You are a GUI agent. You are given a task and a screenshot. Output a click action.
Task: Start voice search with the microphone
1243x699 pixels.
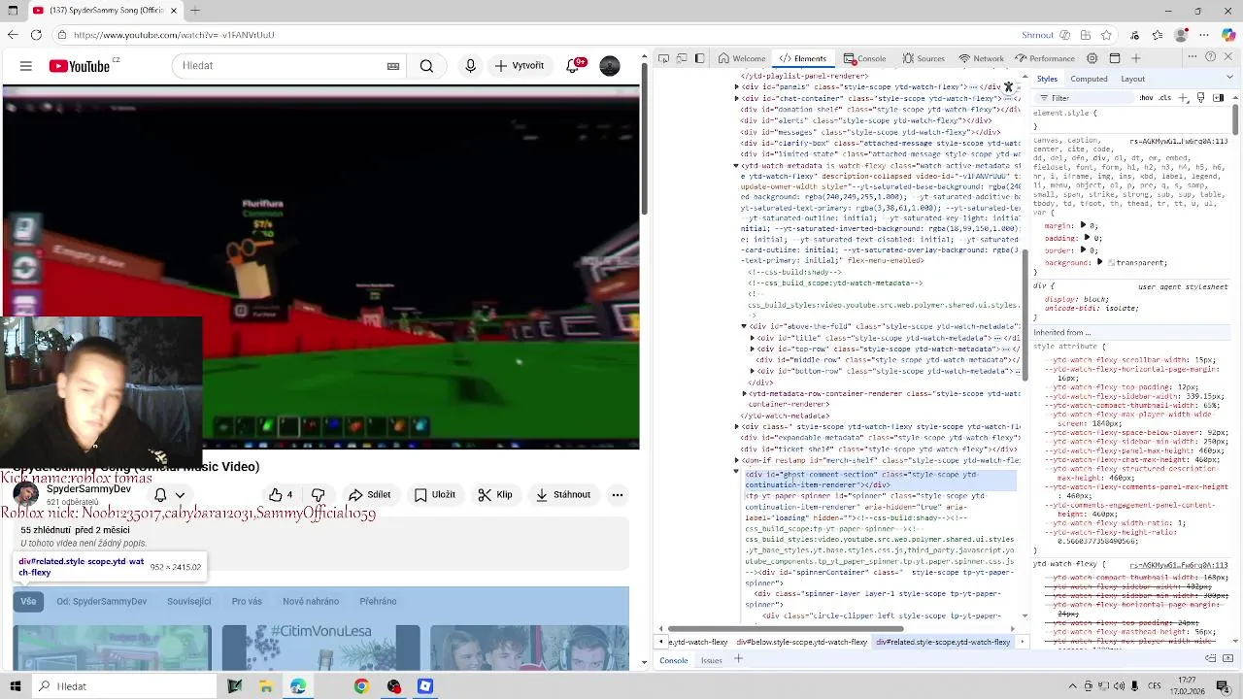point(471,66)
